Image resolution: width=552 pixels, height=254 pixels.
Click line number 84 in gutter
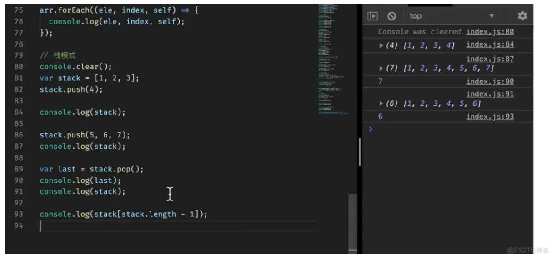[x=19, y=112]
